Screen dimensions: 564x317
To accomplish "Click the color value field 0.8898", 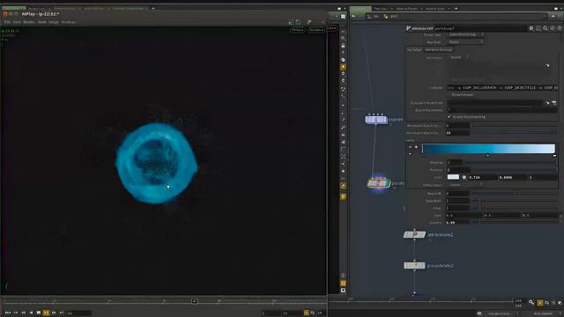I will tap(513, 178).
